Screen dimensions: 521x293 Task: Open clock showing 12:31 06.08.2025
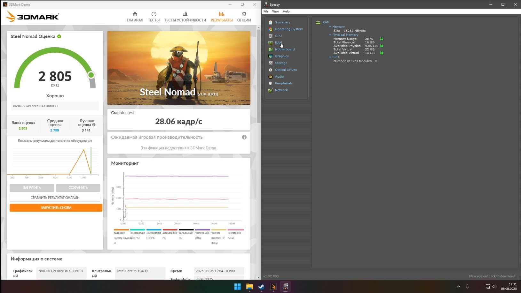pos(509,286)
